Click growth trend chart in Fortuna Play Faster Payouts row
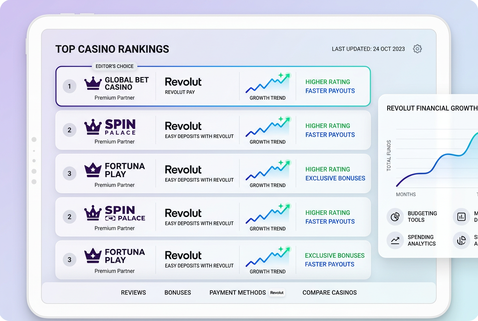This screenshot has height=321, width=478. 268,257
